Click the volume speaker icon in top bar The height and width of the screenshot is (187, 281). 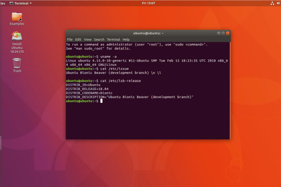tap(279, 3)
